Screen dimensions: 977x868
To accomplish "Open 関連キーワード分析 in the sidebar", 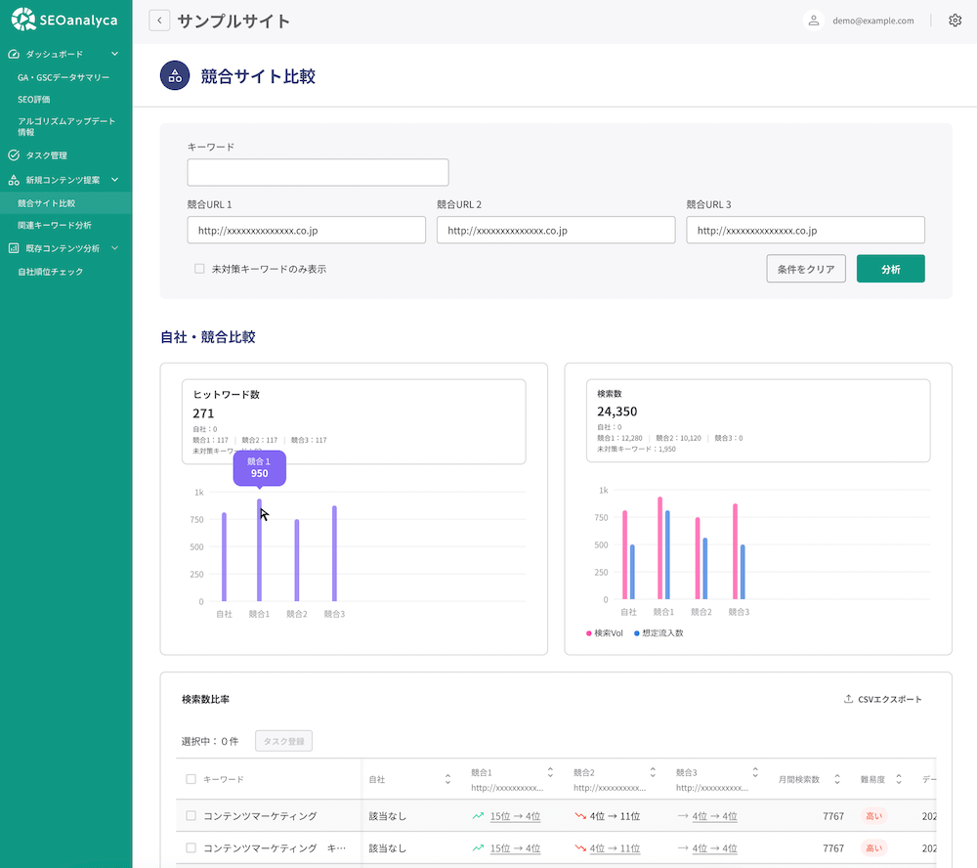I will 55,225.
